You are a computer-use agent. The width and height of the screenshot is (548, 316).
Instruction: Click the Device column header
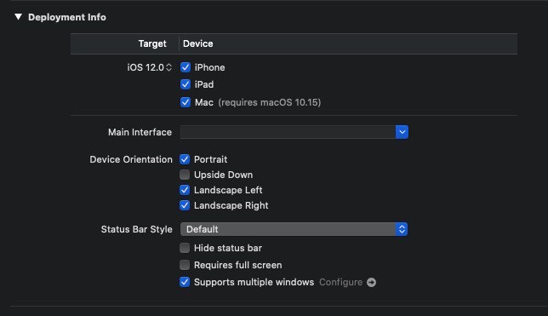[x=197, y=43]
